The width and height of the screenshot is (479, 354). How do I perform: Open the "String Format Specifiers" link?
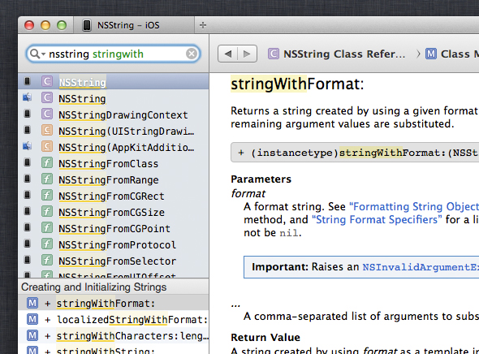tap(377, 219)
